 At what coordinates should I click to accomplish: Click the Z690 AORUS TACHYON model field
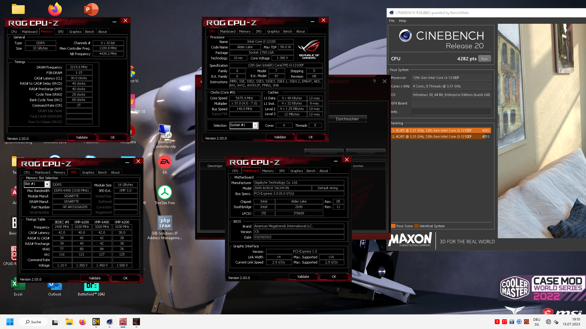point(282,188)
